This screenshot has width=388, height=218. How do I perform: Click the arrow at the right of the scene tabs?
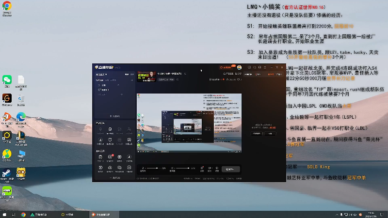(x=131, y=80)
